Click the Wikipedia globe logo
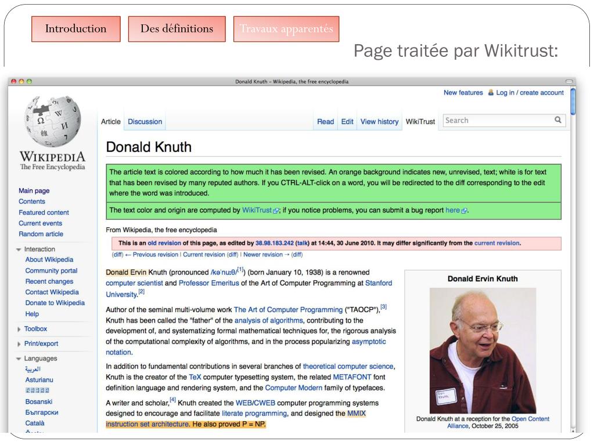Viewport: 594px width, 445px height. click(52, 121)
